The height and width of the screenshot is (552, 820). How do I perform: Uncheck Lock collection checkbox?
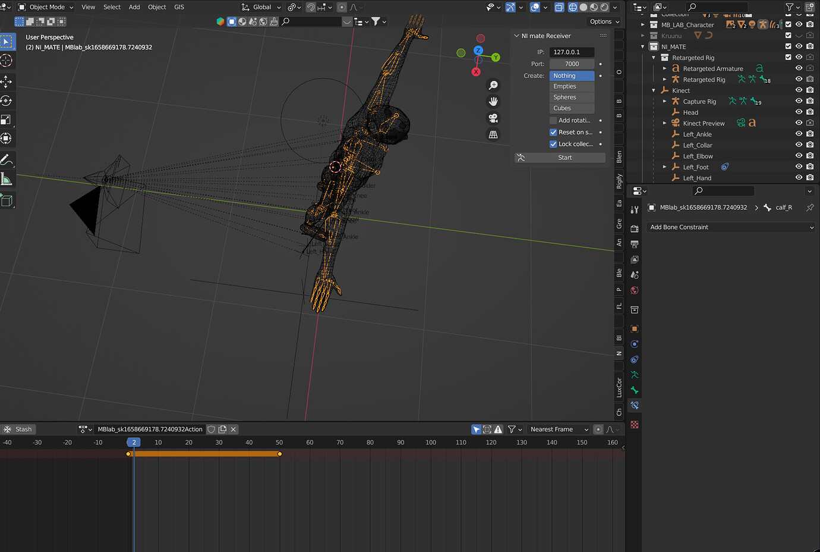pyautogui.click(x=553, y=144)
